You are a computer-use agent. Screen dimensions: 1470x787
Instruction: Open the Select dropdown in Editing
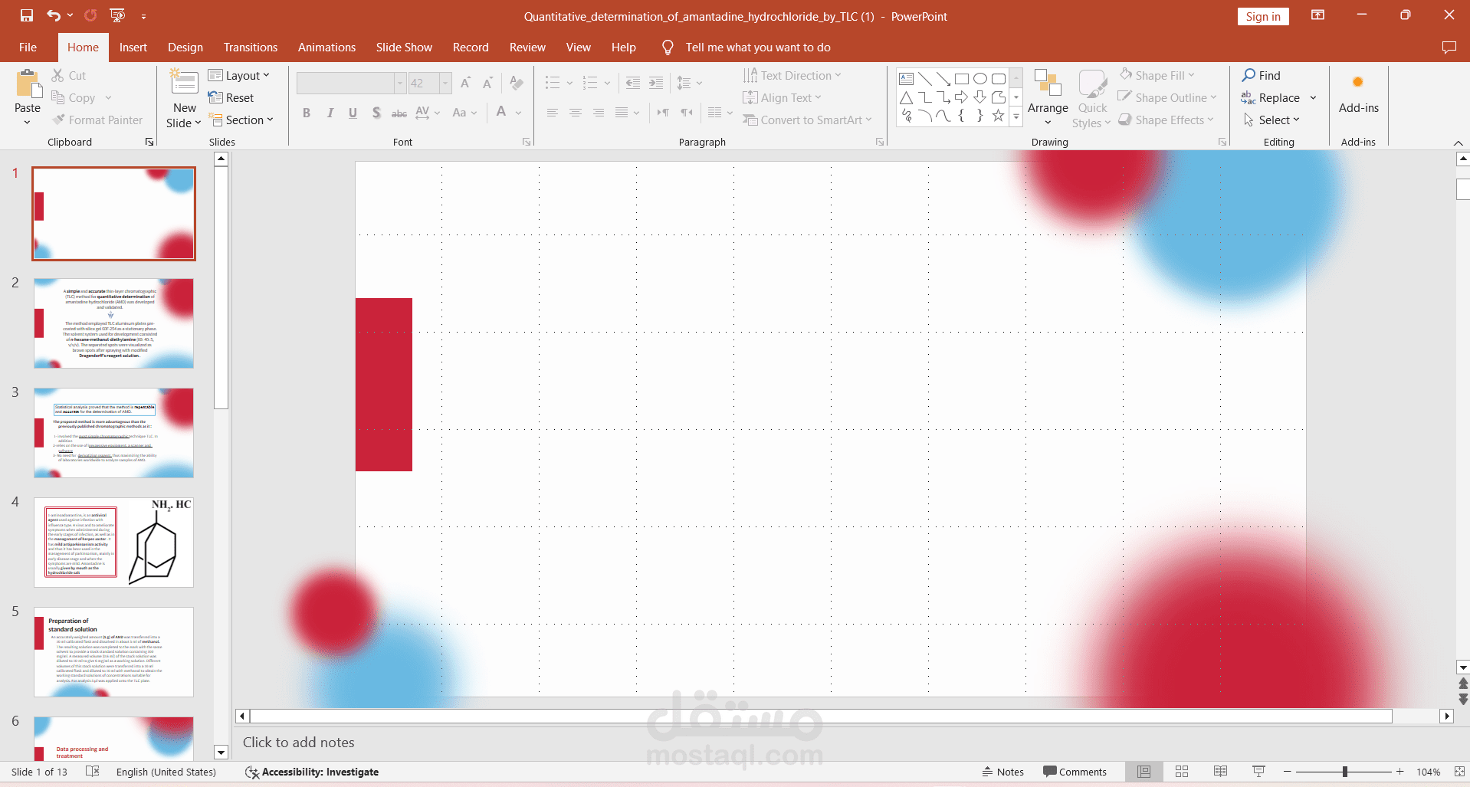[1271, 120]
